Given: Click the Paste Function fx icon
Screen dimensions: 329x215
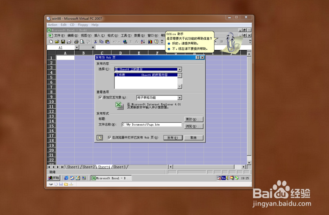Looking at the screenshot, I should (x=137, y=42).
